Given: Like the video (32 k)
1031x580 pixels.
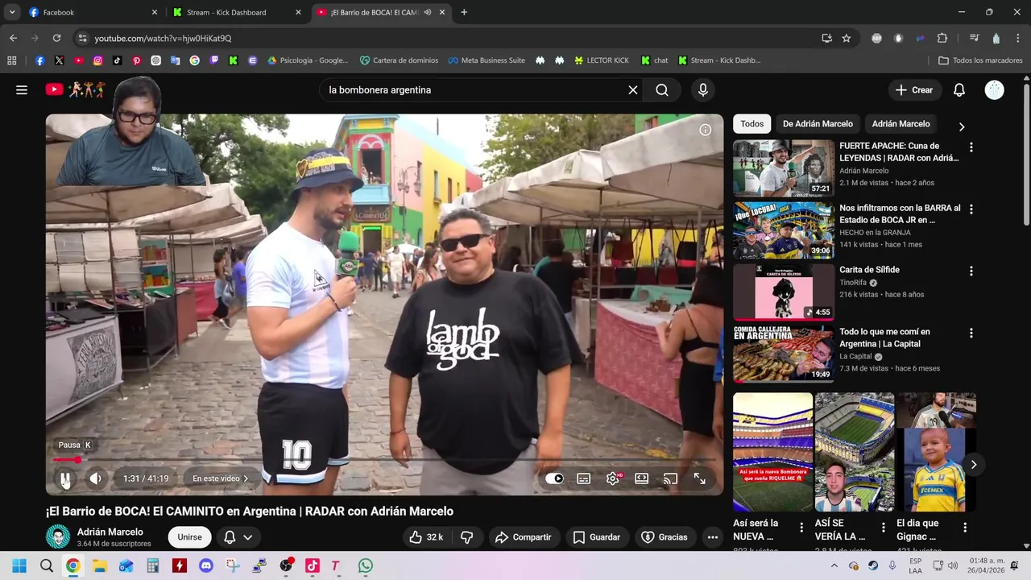Looking at the screenshot, I should (426, 537).
